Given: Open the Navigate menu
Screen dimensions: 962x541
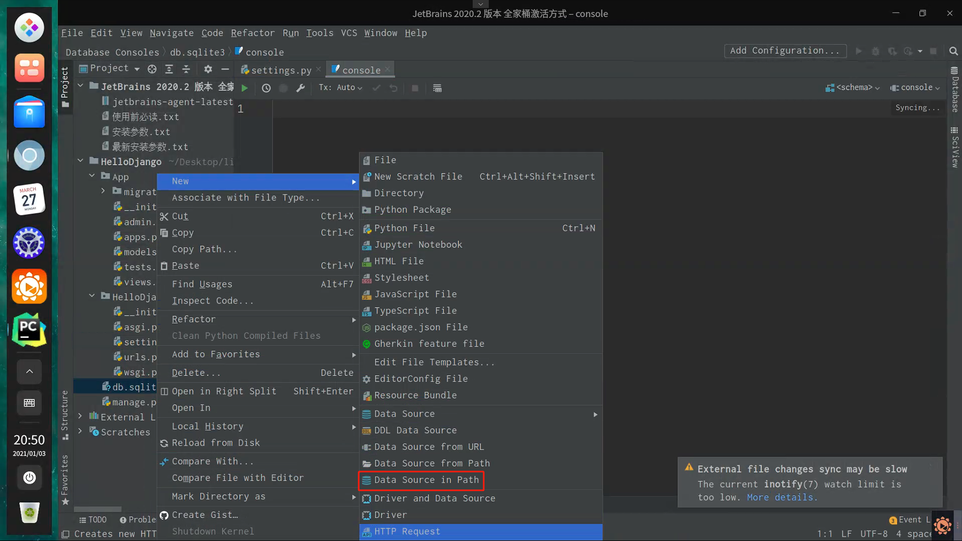Looking at the screenshot, I should click(172, 33).
